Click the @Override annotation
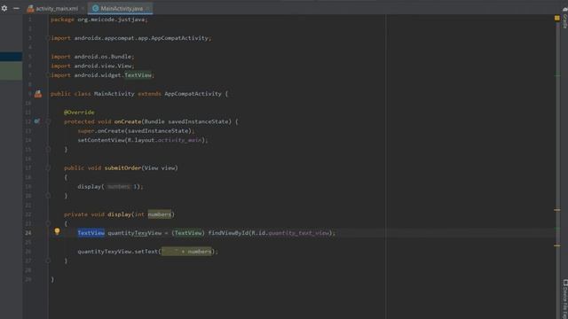568x319 pixels. point(79,113)
